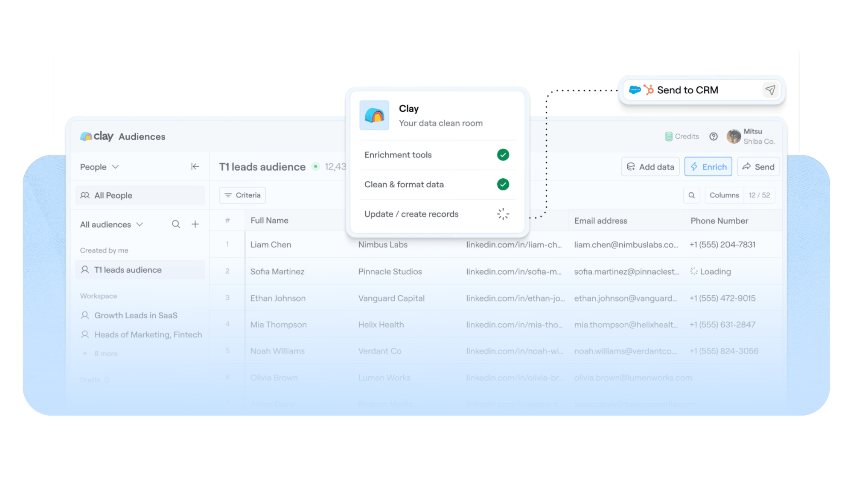This screenshot has height=478, width=849.
Task: Expand the All audiences dropdown
Action: (111, 225)
